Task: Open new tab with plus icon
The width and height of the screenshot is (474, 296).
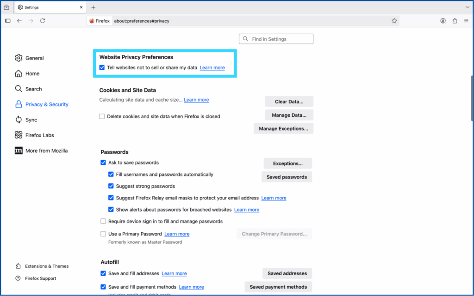Action: click(x=93, y=7)
